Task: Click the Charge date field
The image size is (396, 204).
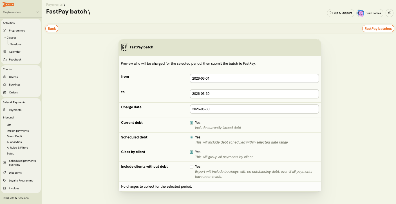Action: click(254, 109)
